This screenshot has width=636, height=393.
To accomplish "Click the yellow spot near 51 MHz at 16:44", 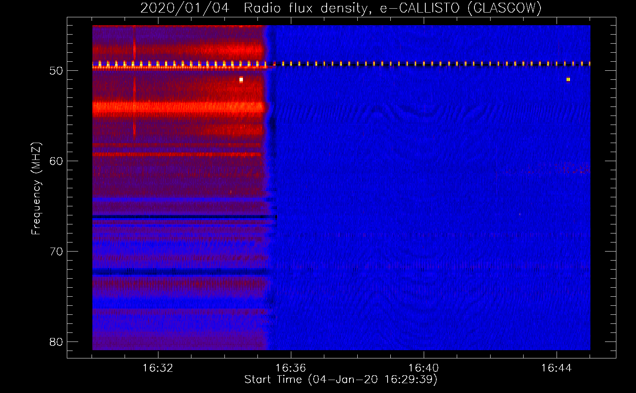I will click(x=568, y=79).
